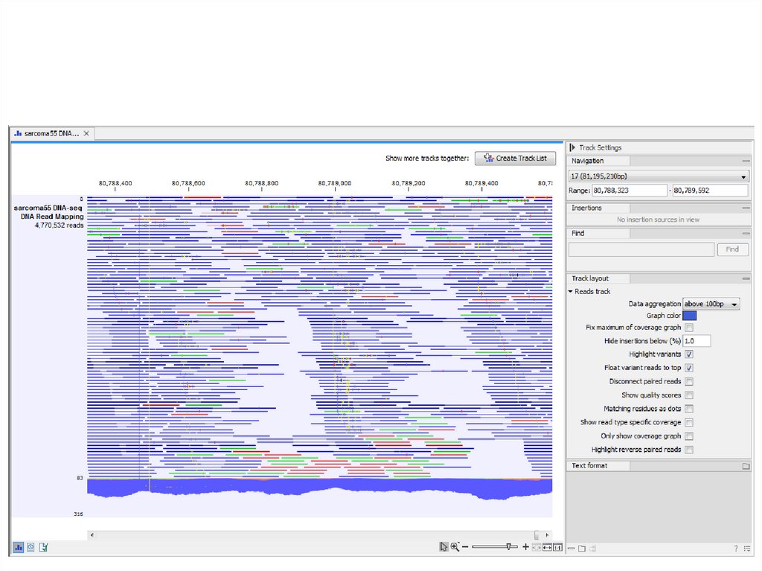Image resolution: width=762 pixels, height=571 pixels.
Task: Open the Data aggregation dropdown
Action: [711, 304]
